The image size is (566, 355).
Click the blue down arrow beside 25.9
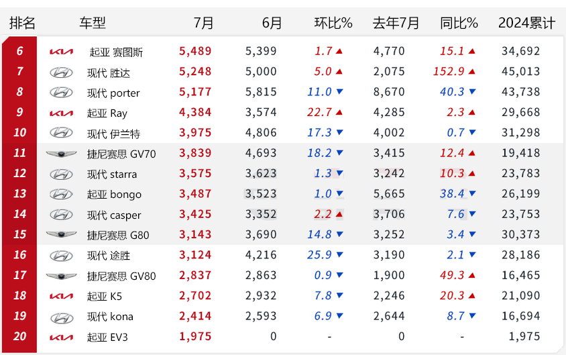(x=339, y=255)
